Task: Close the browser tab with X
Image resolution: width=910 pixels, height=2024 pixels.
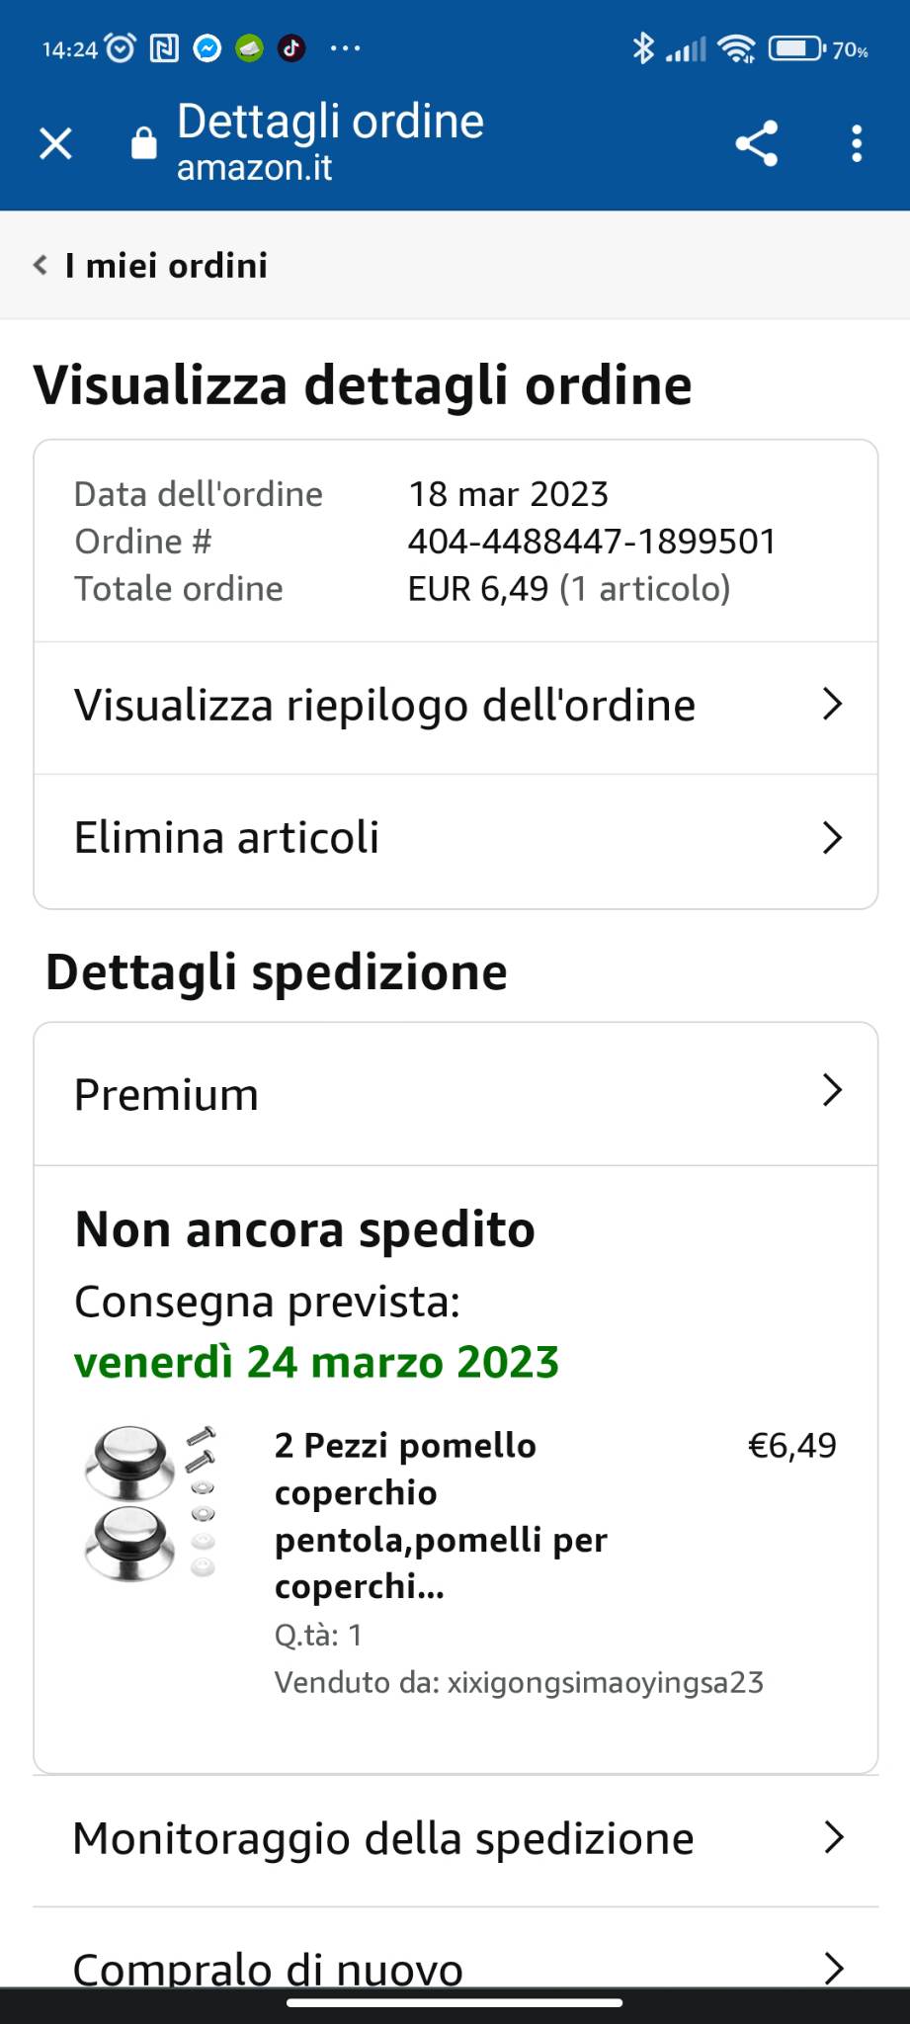Action: [55, 144]
